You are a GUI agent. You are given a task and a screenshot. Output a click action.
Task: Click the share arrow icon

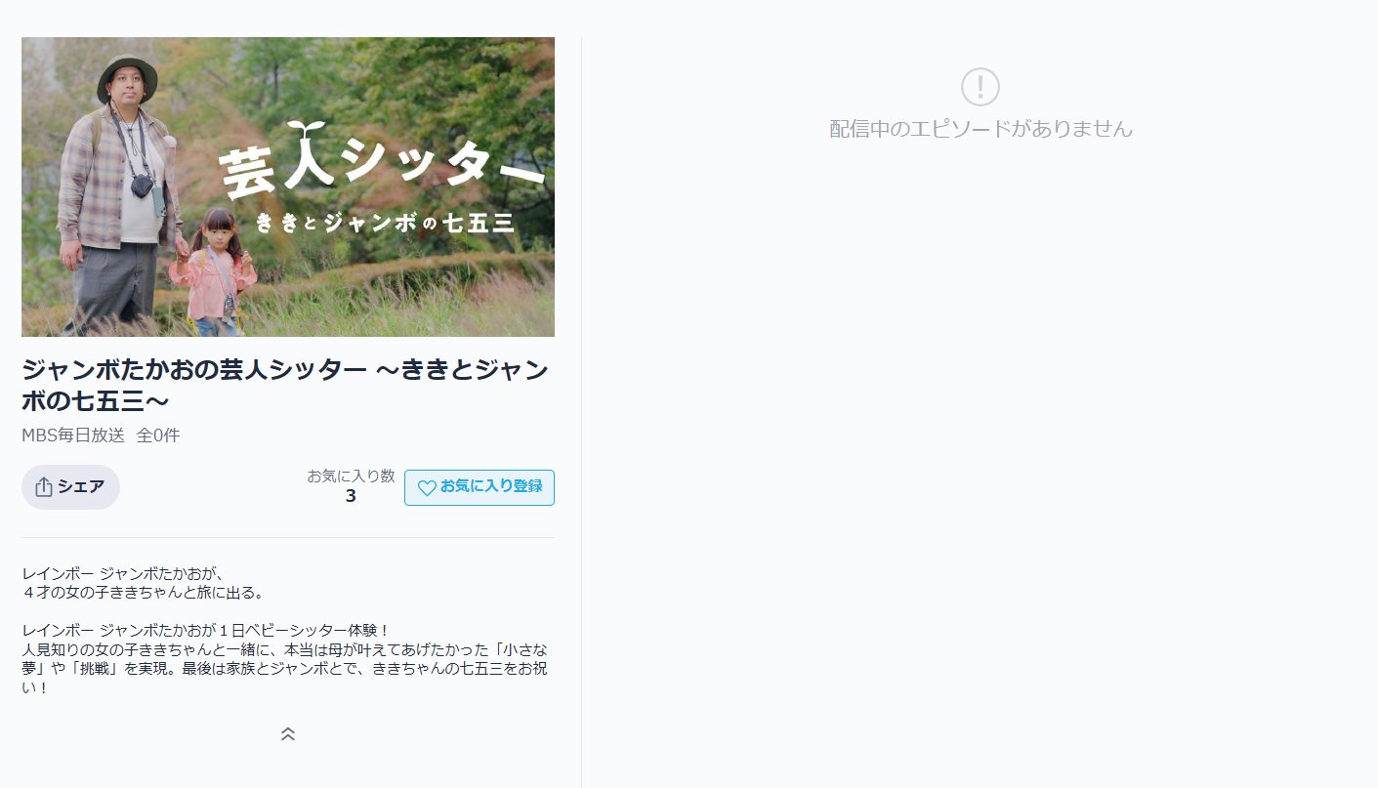[x=44, y=487]
